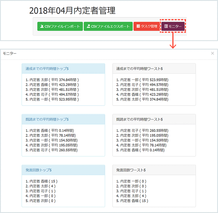Click the 既読までの平均時間ワースト5 heading
Image resolution: width=218 pixels, height=213 pixels.
(139, 119)
